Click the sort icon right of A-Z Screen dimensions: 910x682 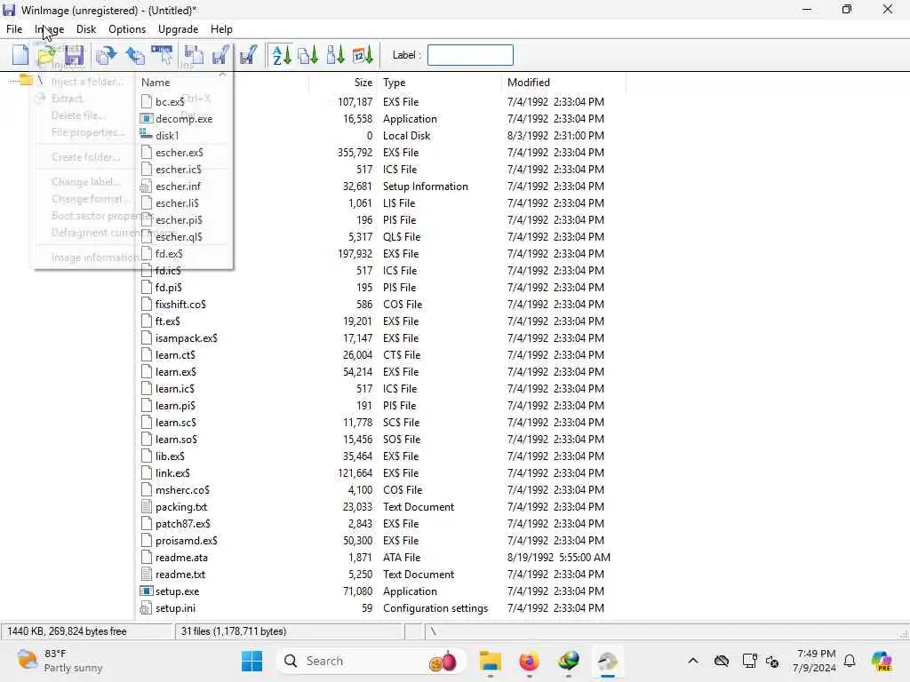pos(308,55)
